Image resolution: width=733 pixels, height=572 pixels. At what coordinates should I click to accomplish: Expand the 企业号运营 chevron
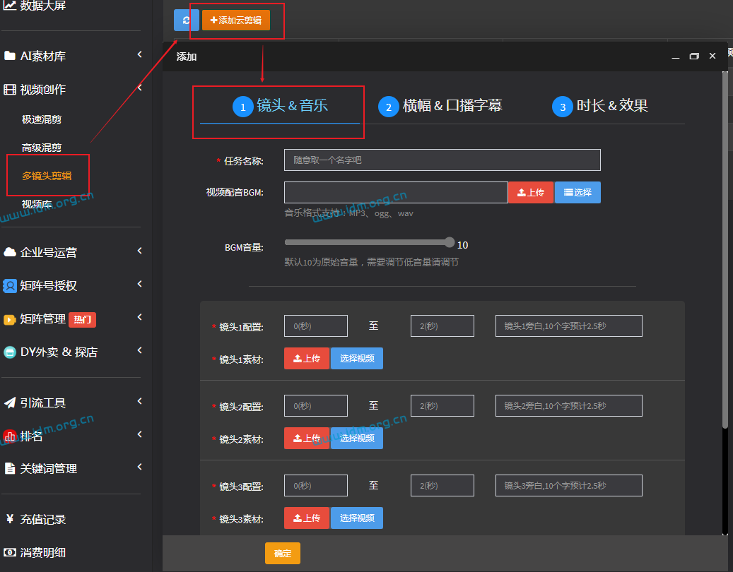pos(140,251)
